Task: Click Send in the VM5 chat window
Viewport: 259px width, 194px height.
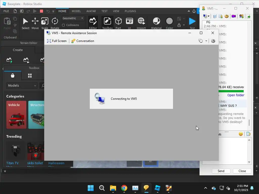Action: (x=221, y=171)
